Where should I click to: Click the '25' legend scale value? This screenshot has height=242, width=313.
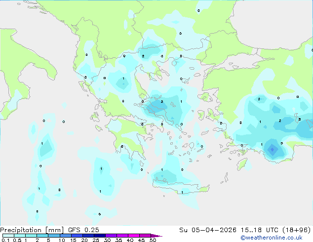(x=96, y=240)
